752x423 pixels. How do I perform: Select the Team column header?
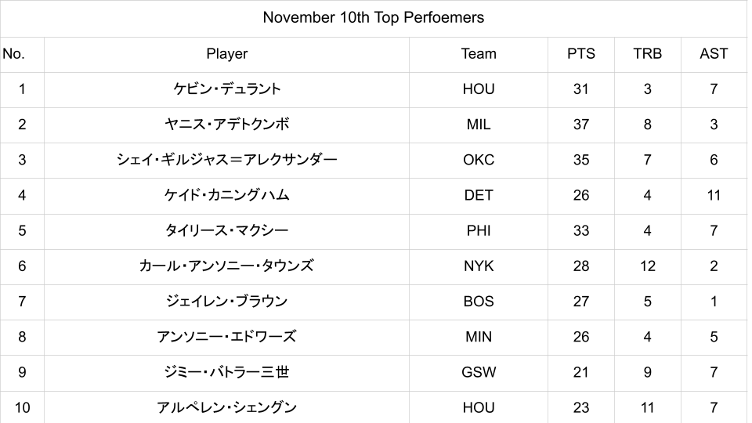(x=479, y=54)
